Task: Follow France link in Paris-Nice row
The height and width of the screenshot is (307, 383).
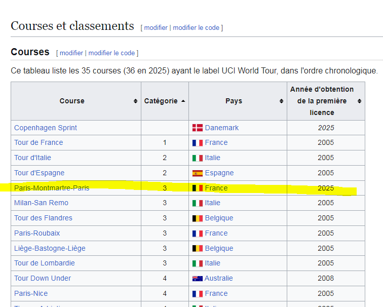Action: click(216, 293)
